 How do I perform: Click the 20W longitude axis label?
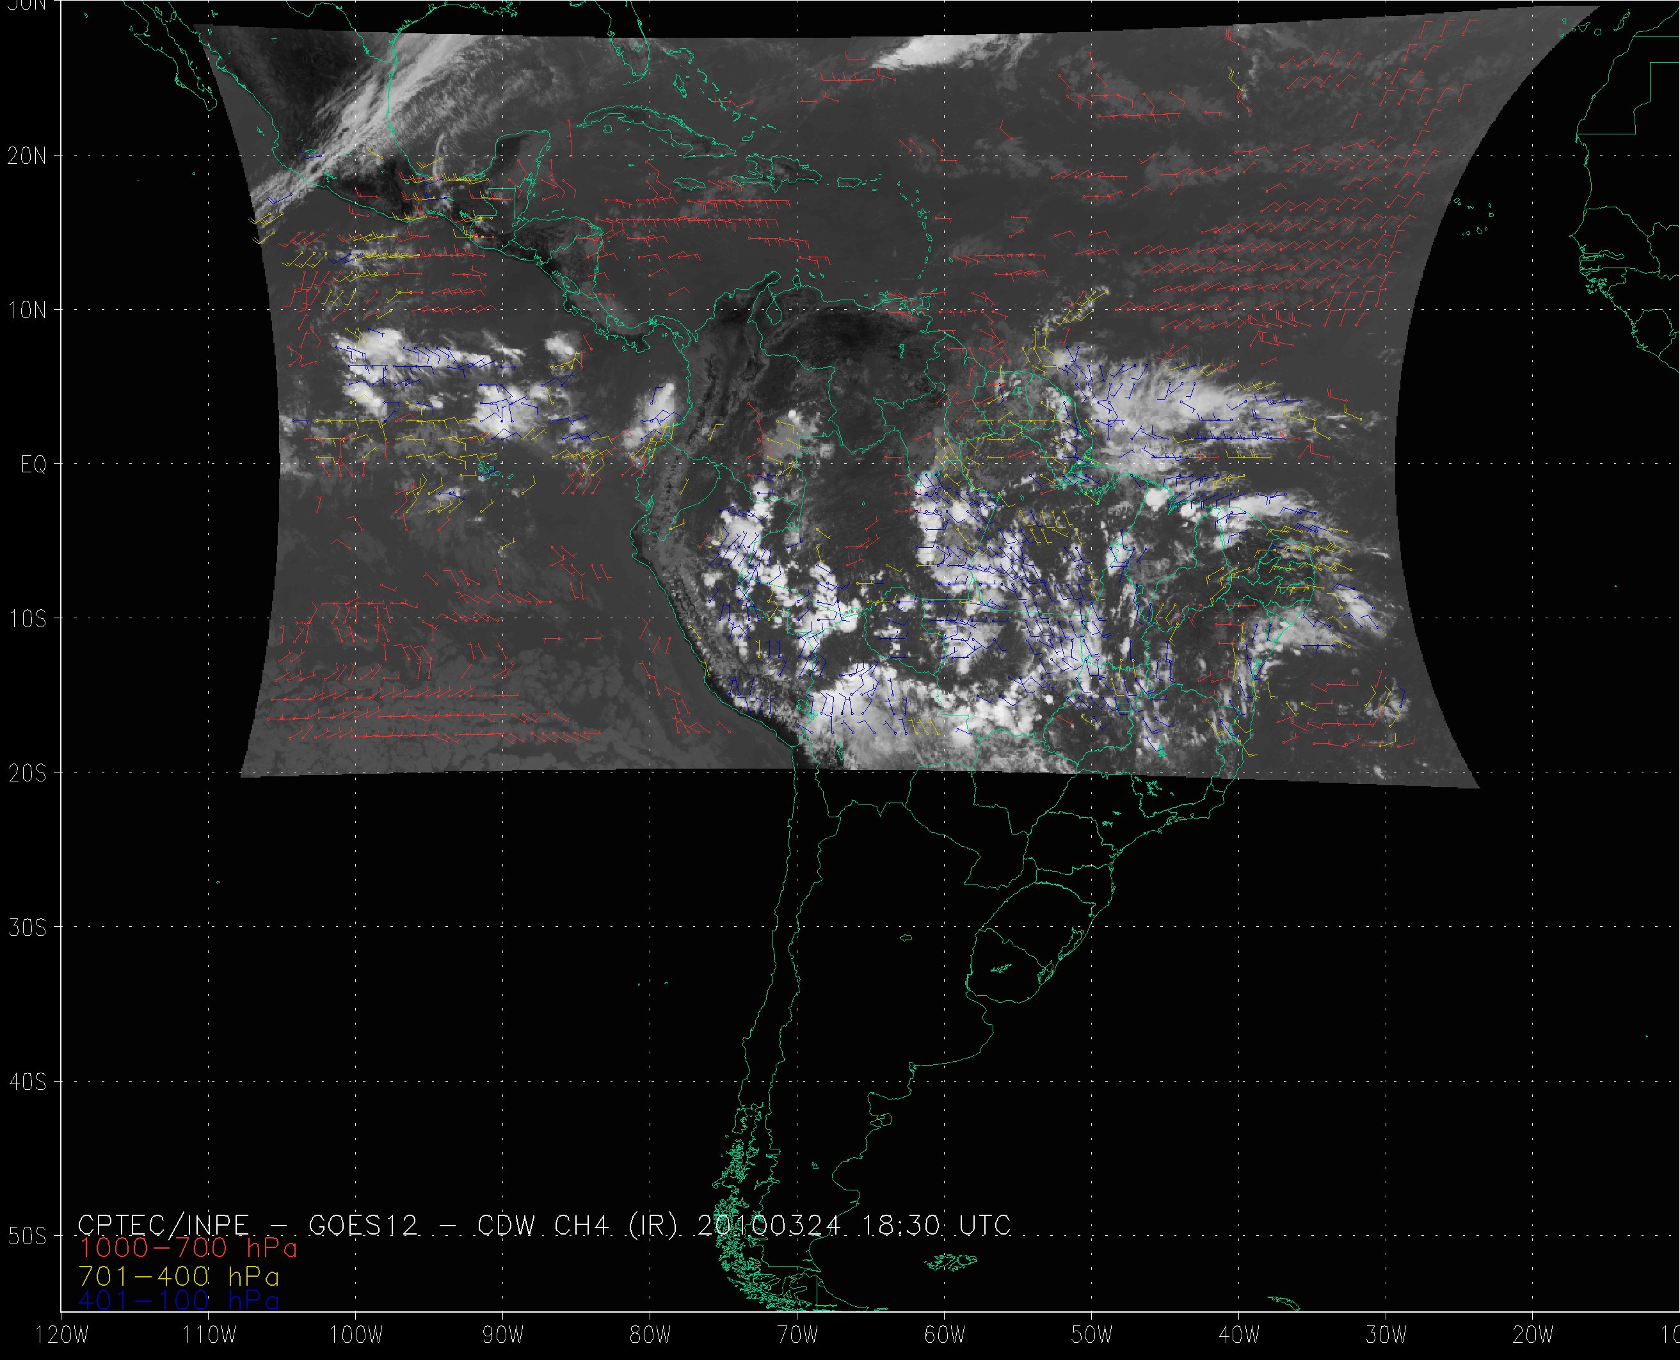point(1533,1335)
